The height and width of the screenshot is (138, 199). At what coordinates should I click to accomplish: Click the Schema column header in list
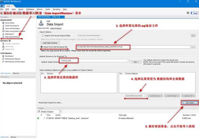50,74
